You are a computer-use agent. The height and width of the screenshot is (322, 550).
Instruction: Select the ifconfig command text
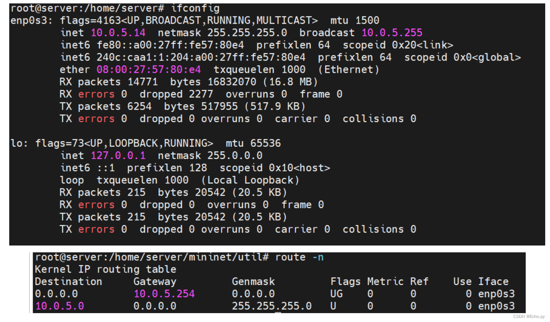pyautogui.click(x=196, y=8)
